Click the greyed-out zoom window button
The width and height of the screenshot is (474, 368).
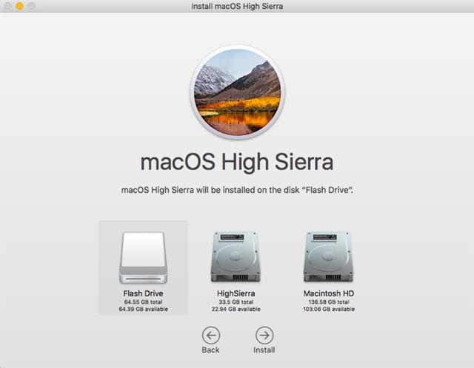click(x=32, y=7)
